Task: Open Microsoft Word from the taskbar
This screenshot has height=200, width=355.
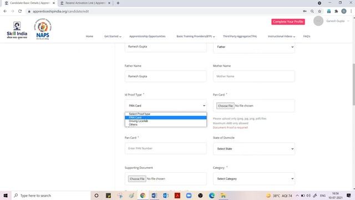Action: click(x=154, y=196)
